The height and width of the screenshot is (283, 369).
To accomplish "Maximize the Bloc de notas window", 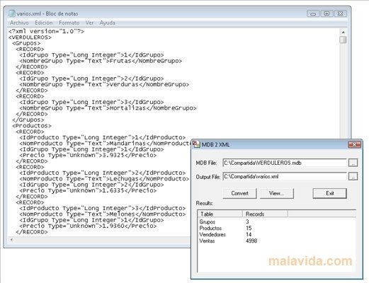I will tap(327, 13).
